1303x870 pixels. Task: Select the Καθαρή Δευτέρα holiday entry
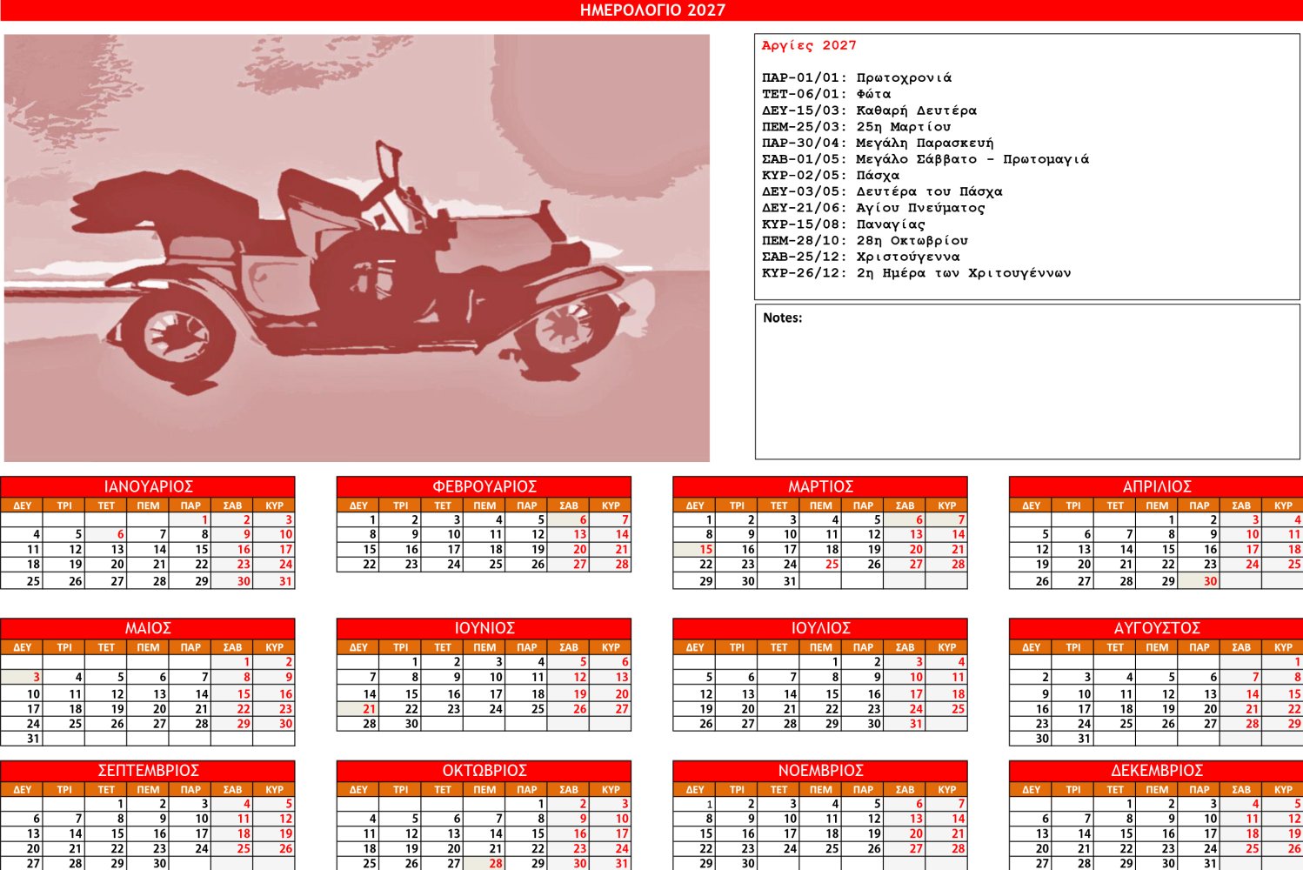(x=870, y=110)
